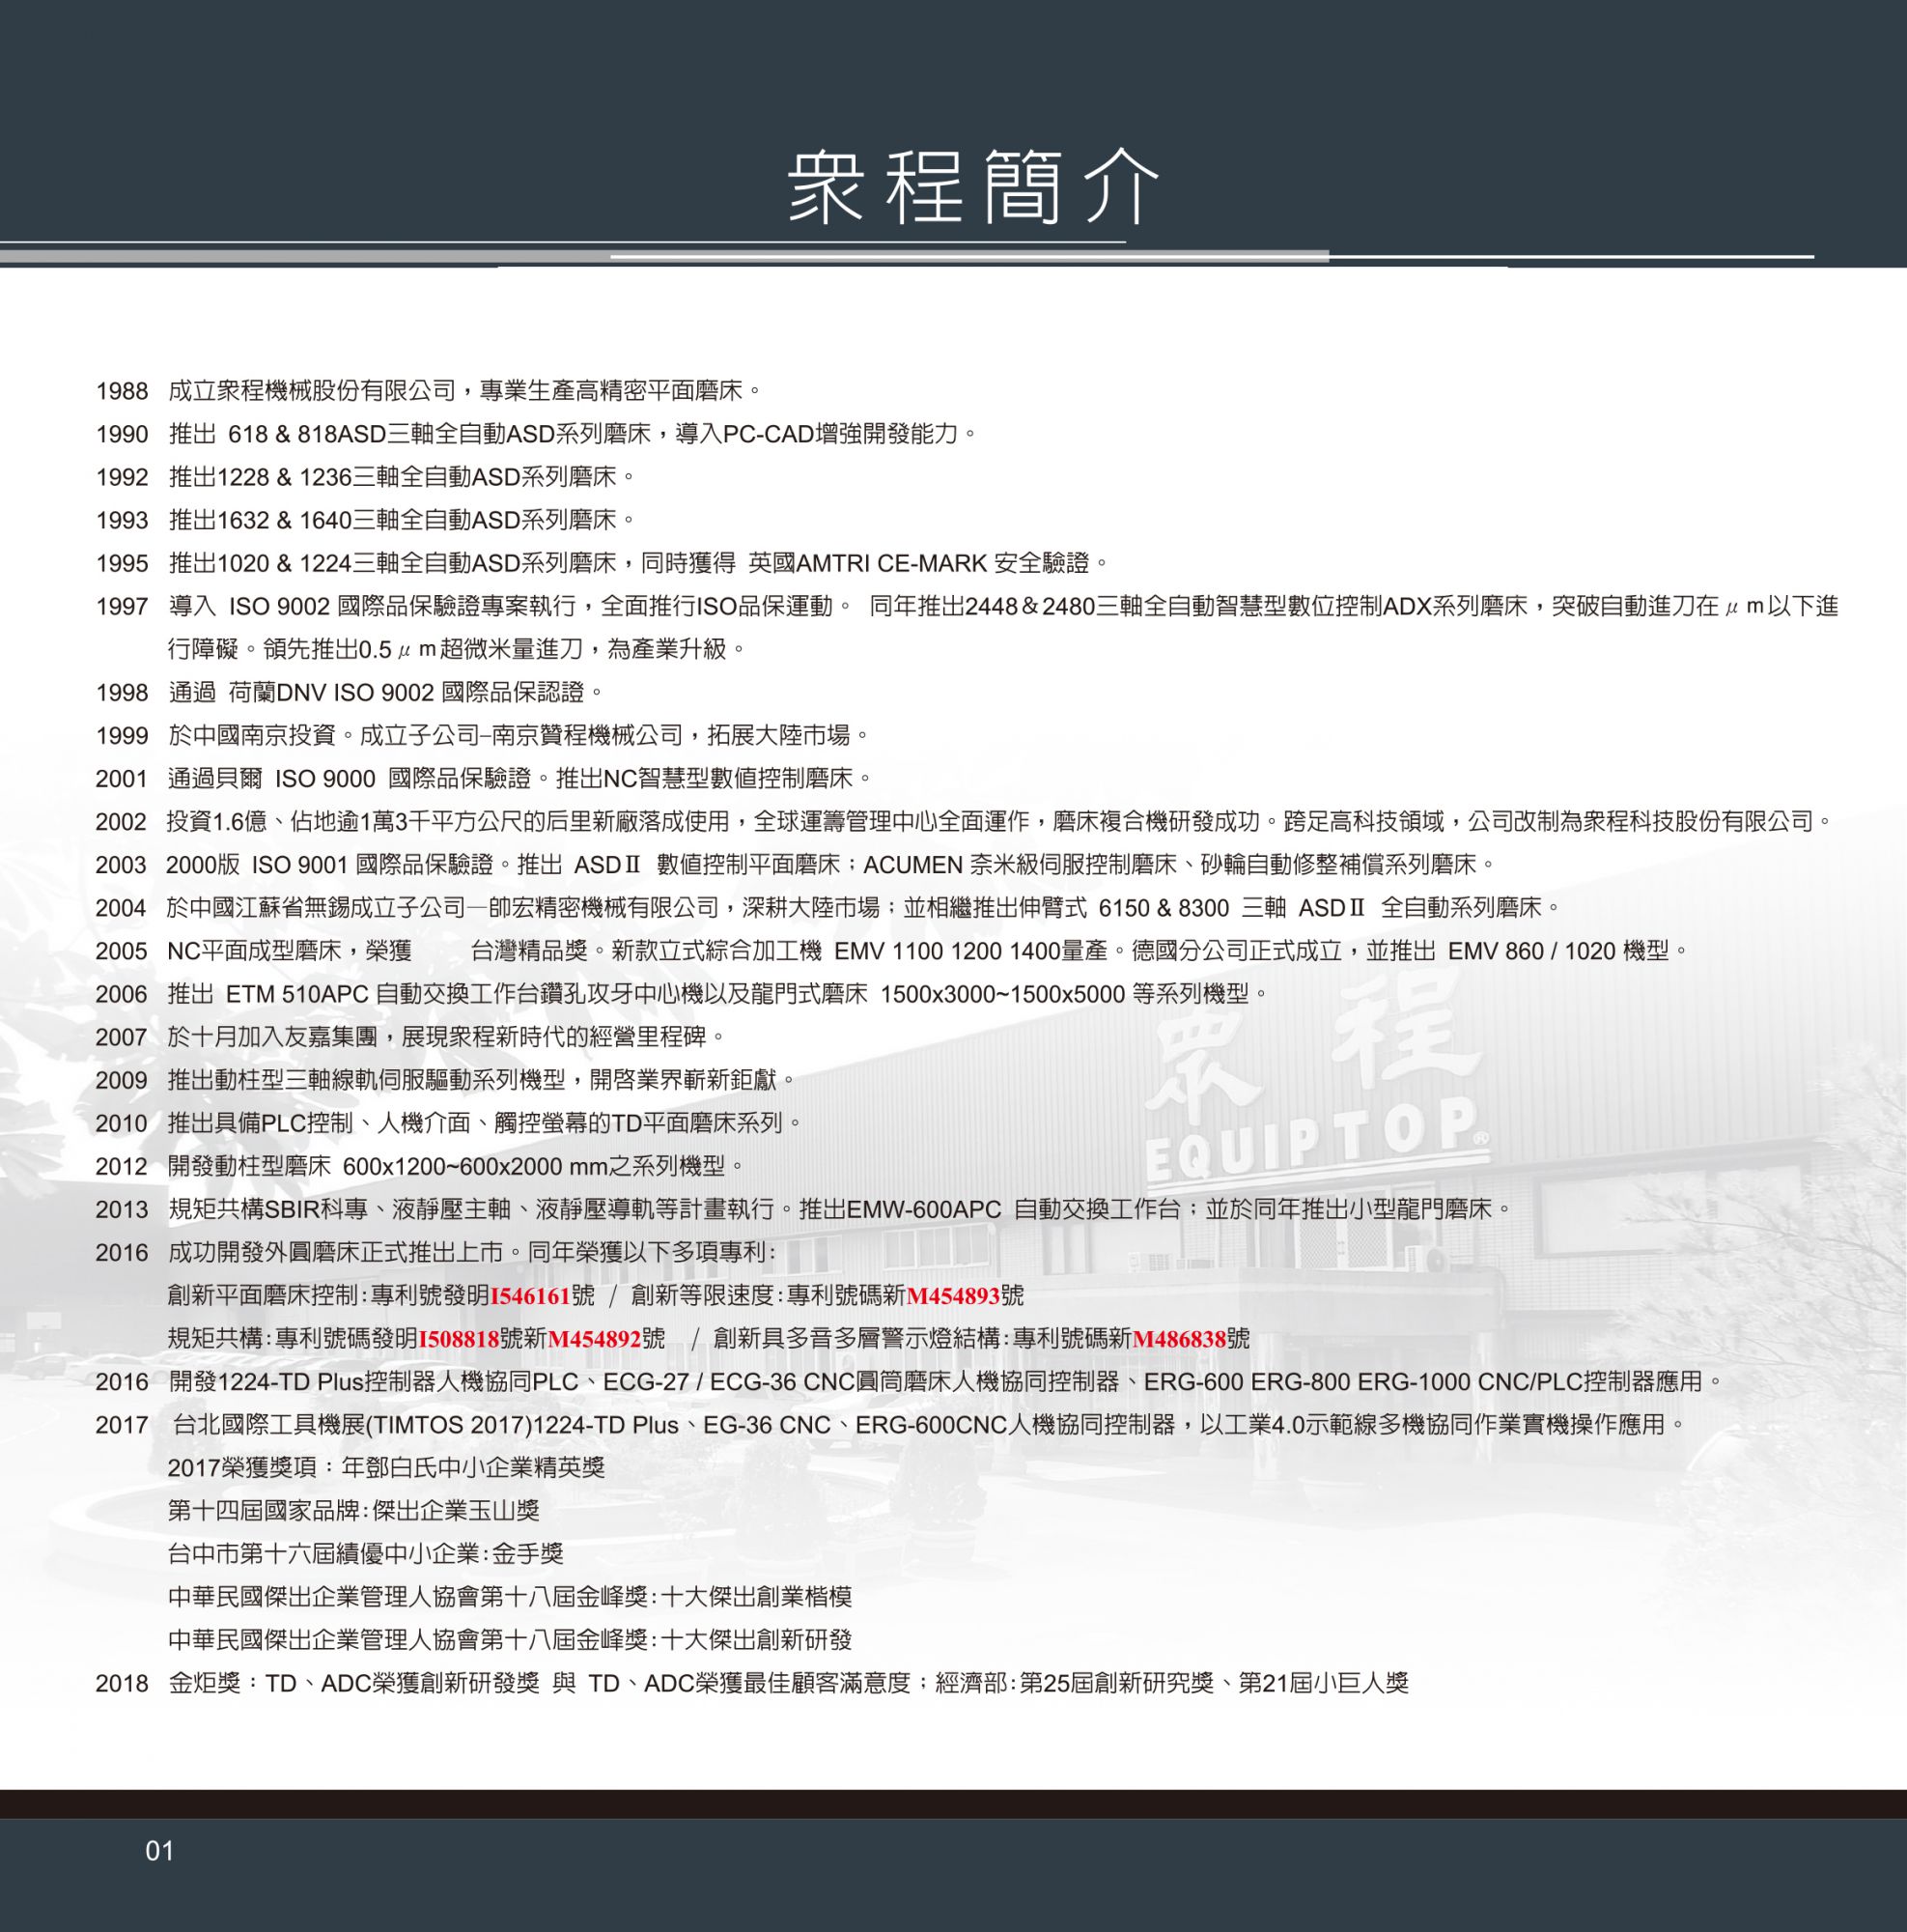The image size is (1907, 1932).
Task: Click the red patent number I546161
Action: click(x=530, y=1296)
